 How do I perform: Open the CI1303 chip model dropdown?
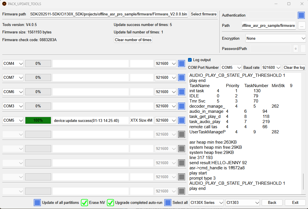242,202
